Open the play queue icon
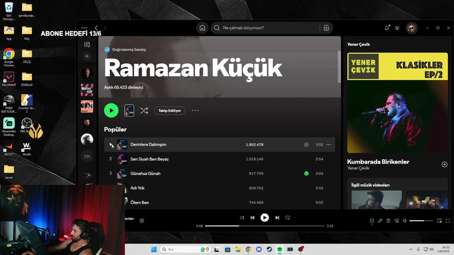This screenshot has width=454, height=255. pyautogui.click(x=388, y=221)
